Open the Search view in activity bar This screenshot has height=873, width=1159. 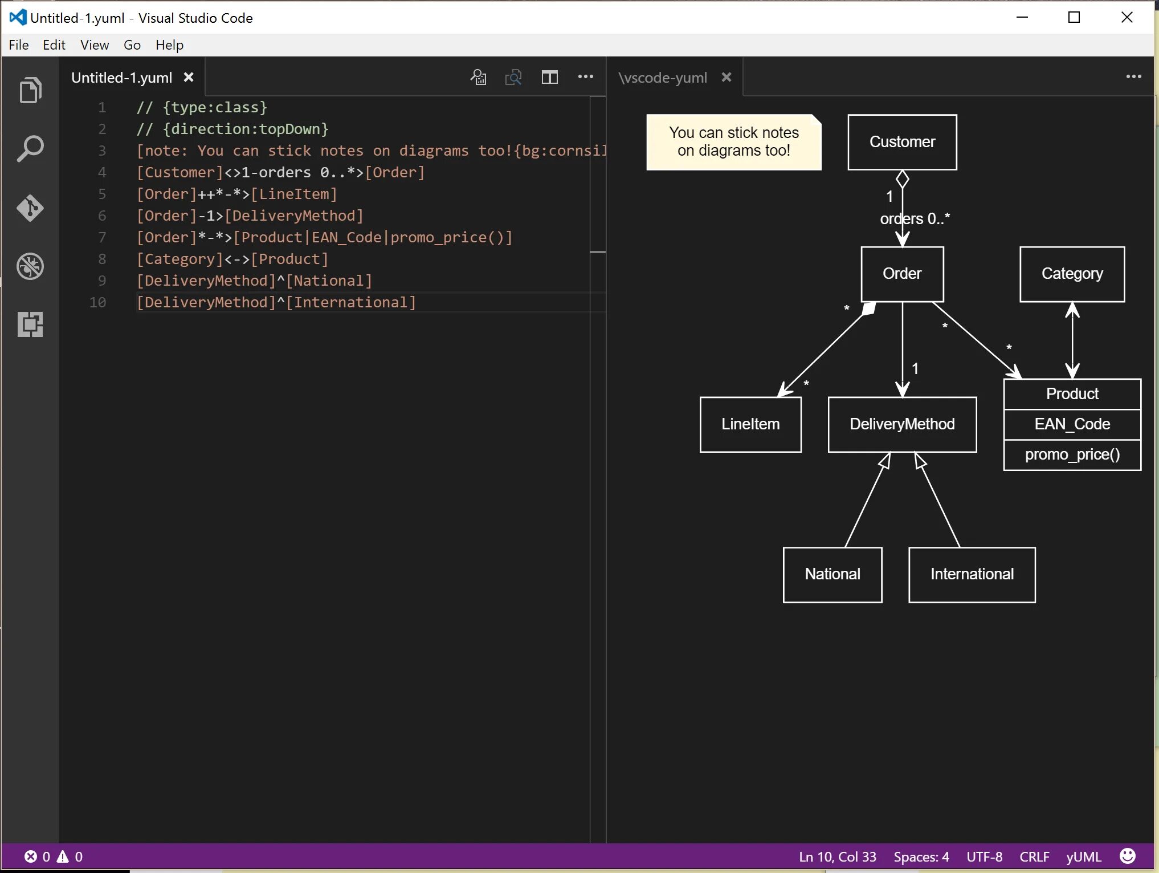pos(30,149)
